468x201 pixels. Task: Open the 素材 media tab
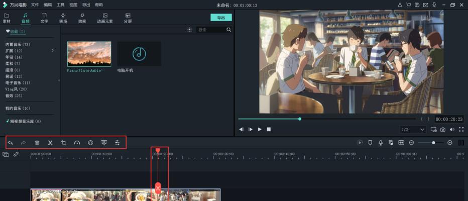(x=7, y=18)
